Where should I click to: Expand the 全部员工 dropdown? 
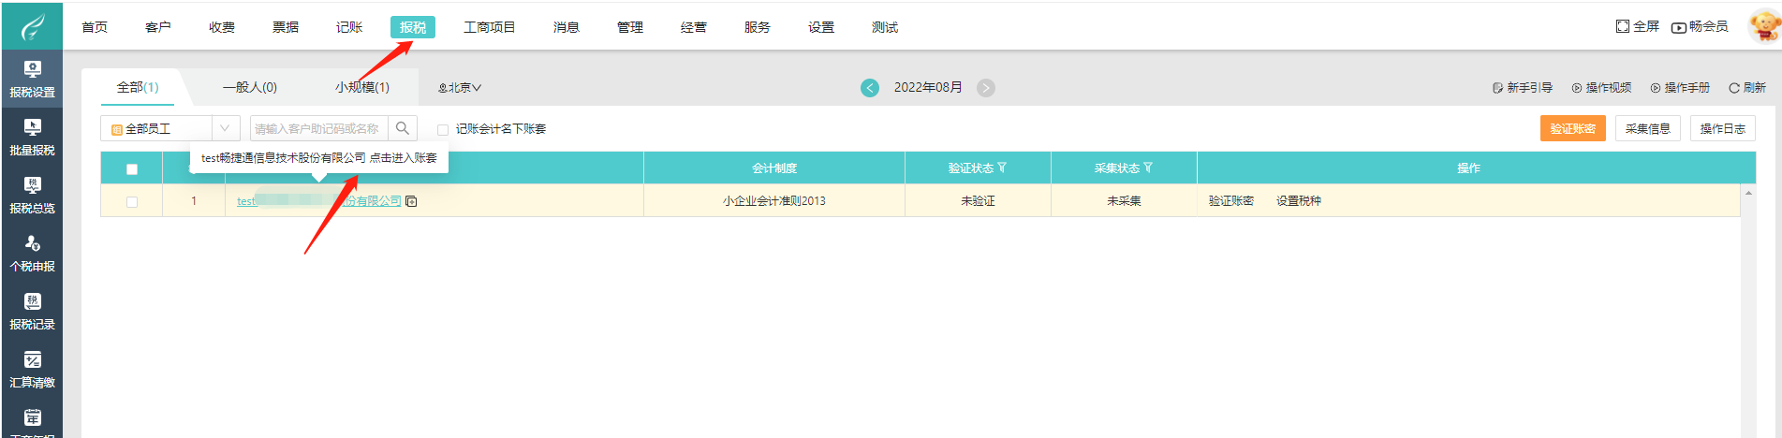pos(225,128)
